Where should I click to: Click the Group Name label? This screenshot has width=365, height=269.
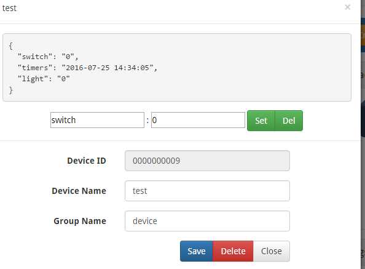[80, 221]
